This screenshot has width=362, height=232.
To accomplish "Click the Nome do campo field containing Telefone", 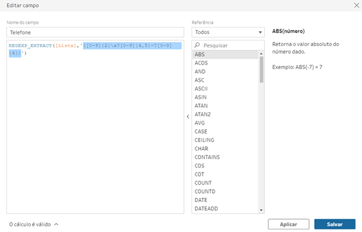I will (95, 33).
